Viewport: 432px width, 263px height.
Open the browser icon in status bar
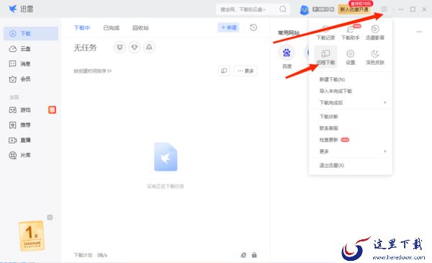(243, 255)
